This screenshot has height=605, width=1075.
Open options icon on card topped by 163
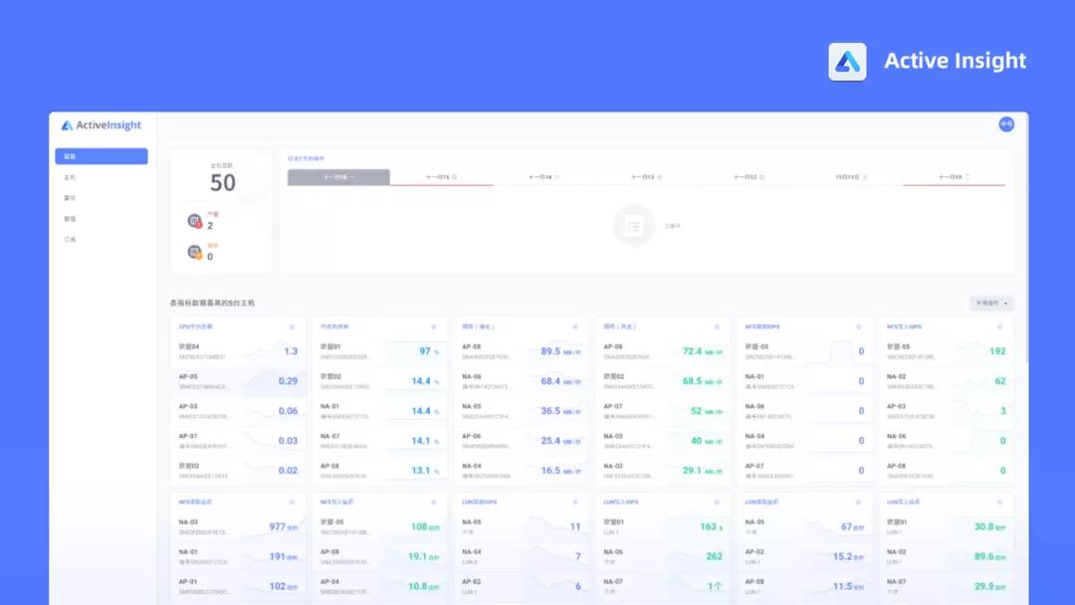click(x=717, y=503)
